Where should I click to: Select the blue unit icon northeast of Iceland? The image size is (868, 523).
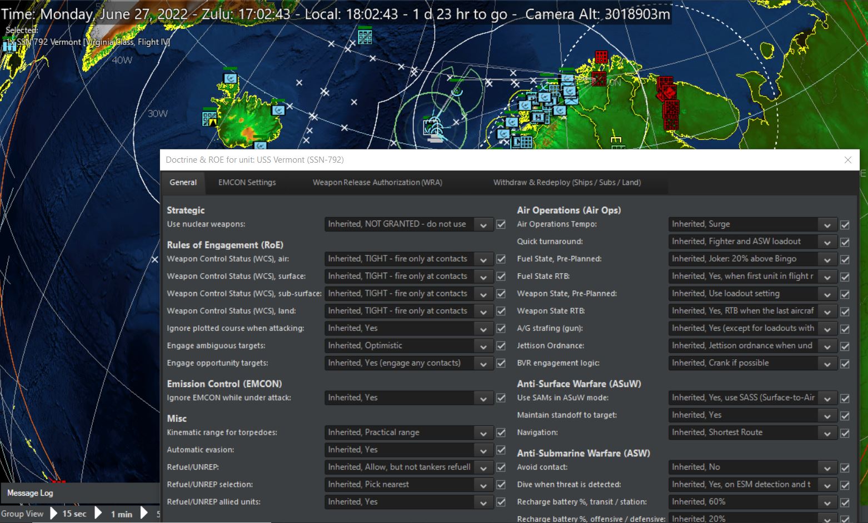pyautogui.click(x=278, y=110)
